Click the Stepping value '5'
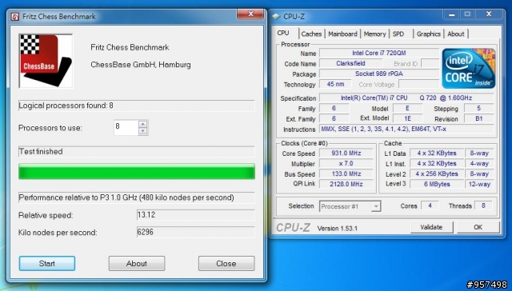The width and height of the screenshot is (512, 291). (x=479, y=108)
